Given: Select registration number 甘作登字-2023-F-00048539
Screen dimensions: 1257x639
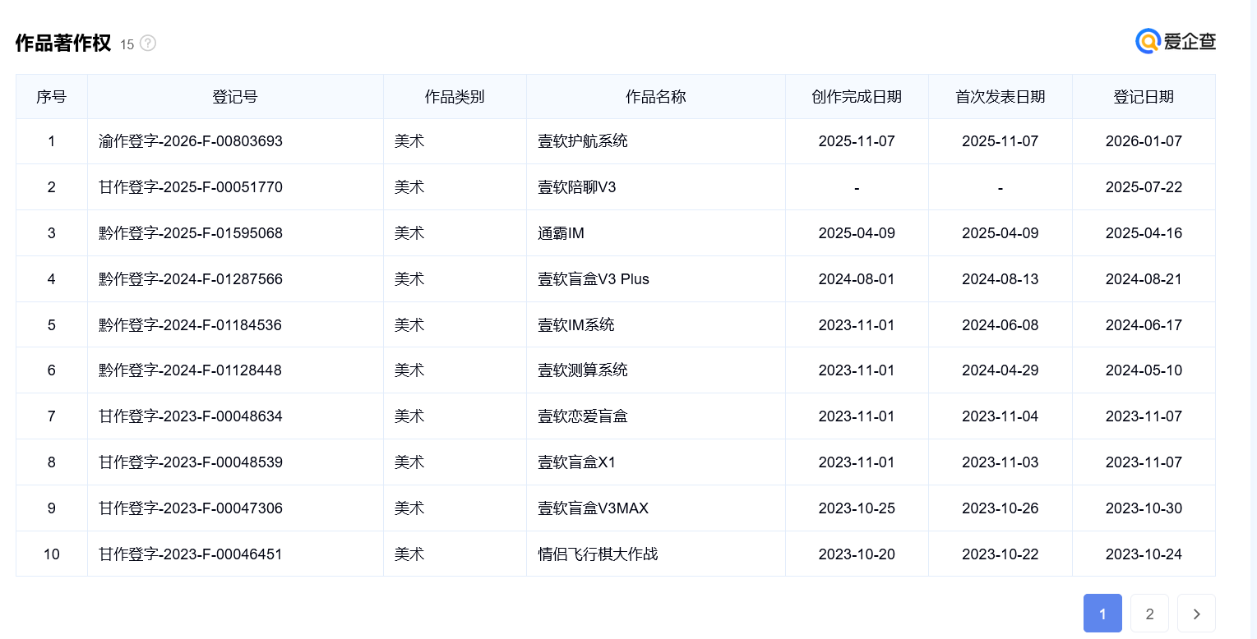Looking at the screenshot, I should [x=191, y=462].
